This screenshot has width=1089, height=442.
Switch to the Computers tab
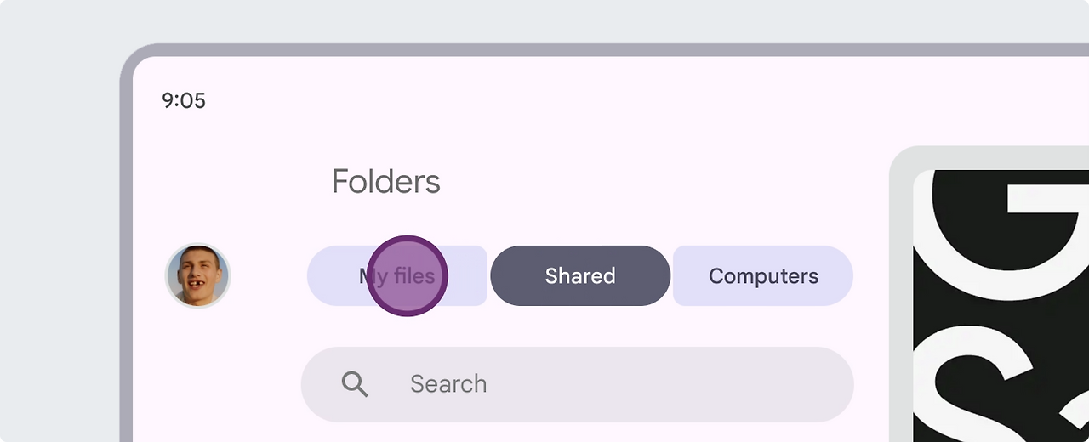763,275
